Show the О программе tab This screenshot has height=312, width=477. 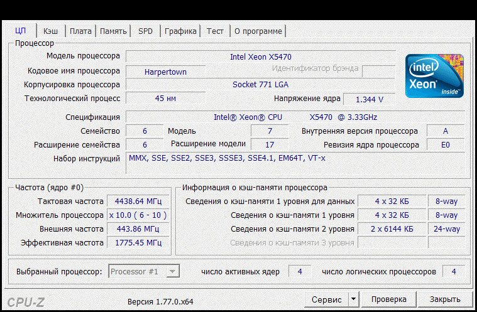(258, 31)
